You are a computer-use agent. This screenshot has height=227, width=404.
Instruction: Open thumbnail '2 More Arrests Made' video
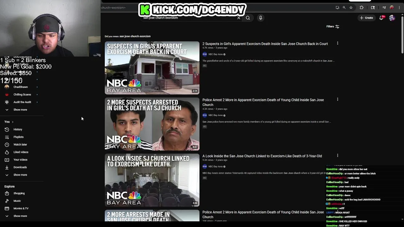coord(152,216)
